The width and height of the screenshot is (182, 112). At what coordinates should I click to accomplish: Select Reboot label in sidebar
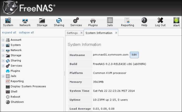(x=15, y=97)
